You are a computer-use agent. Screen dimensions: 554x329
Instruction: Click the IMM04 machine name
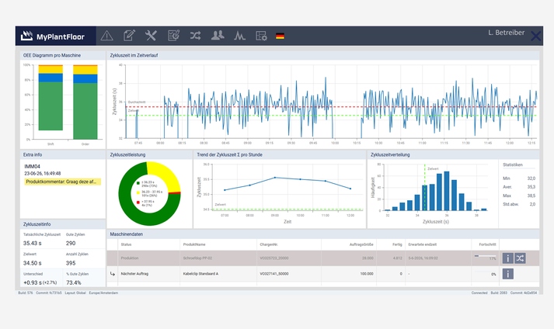pyautogui.click(x=32, y=167)
